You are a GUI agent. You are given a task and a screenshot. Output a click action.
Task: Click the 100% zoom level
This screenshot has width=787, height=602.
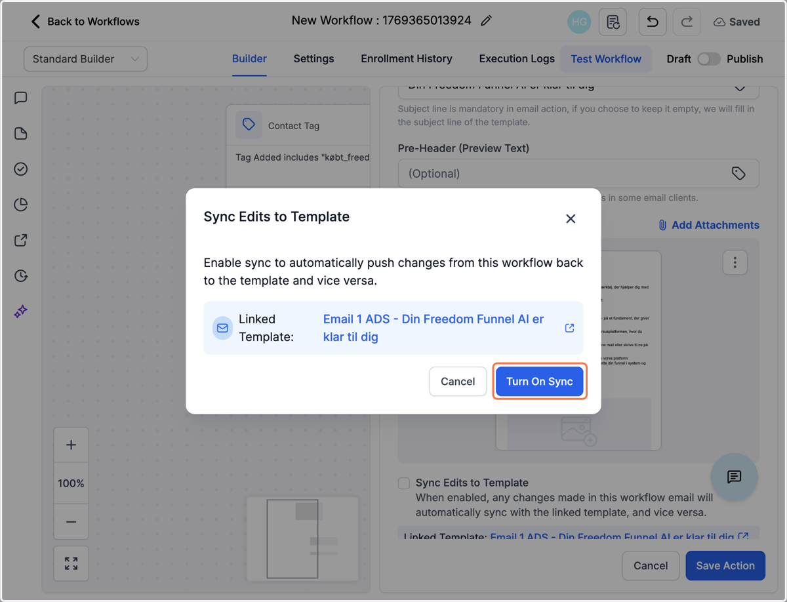tap(71, 483)
